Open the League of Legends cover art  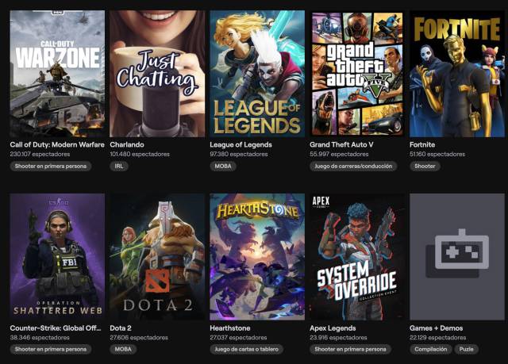(257, 74)
